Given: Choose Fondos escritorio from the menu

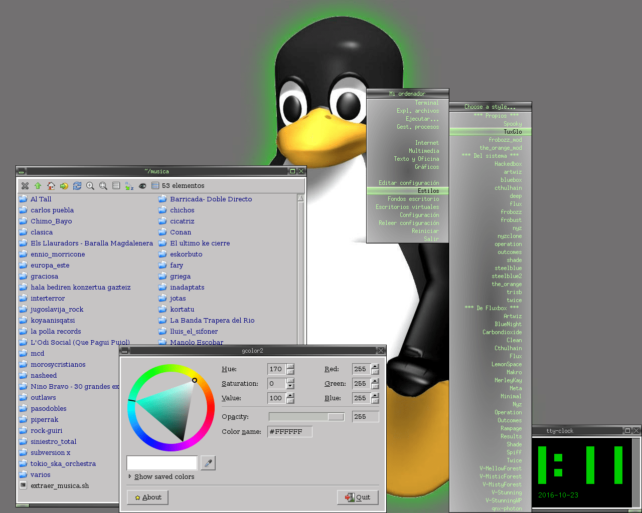Looking at the screenshot, I should coord(408,199).
